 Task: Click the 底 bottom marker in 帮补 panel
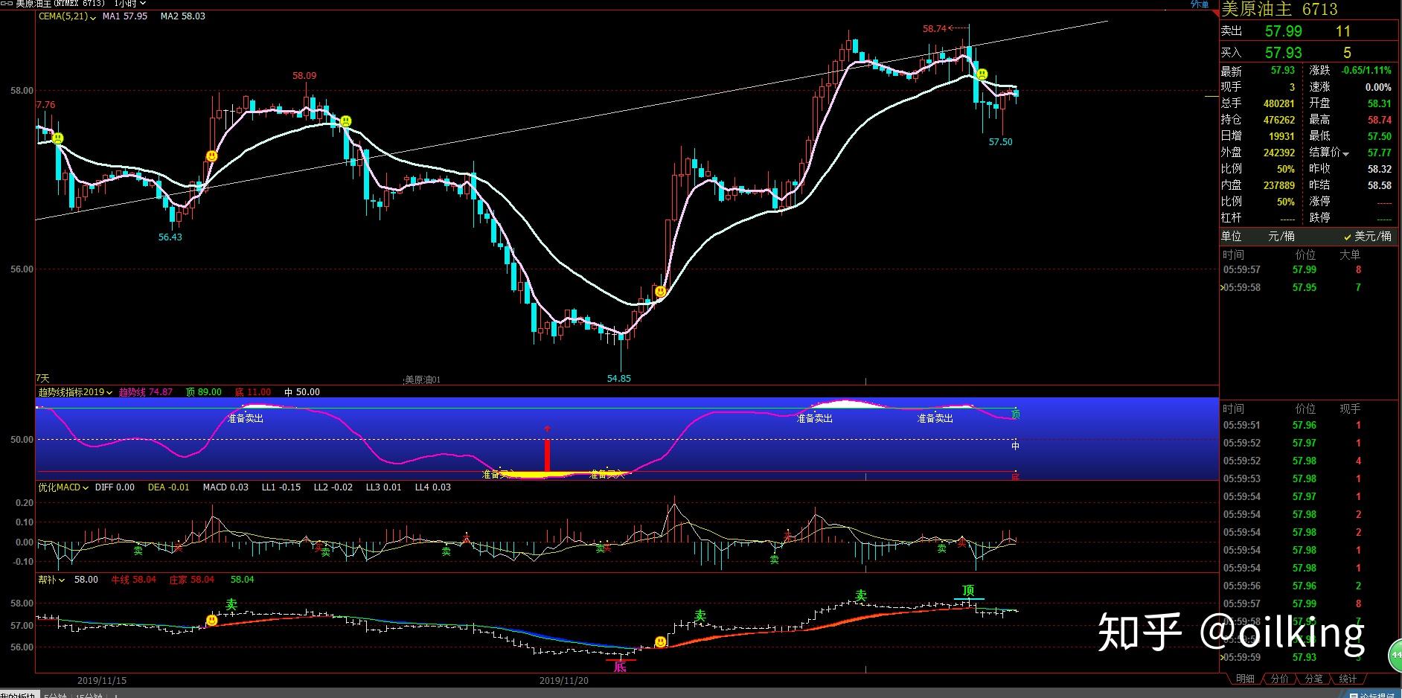pos(620,666)
